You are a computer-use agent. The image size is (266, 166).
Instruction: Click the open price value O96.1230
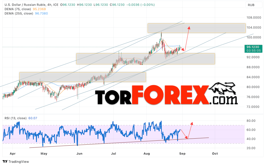[68, 5]
